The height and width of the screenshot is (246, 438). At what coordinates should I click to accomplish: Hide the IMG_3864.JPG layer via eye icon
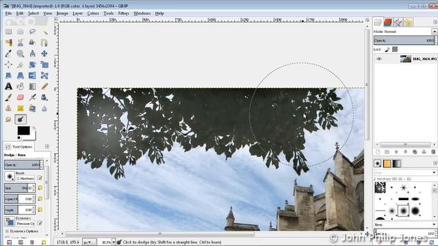378,59
